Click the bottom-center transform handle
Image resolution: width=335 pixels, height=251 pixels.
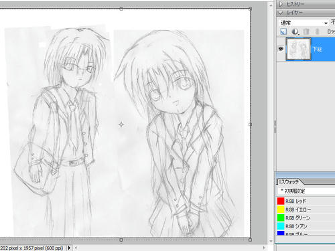tap(121, 240)
